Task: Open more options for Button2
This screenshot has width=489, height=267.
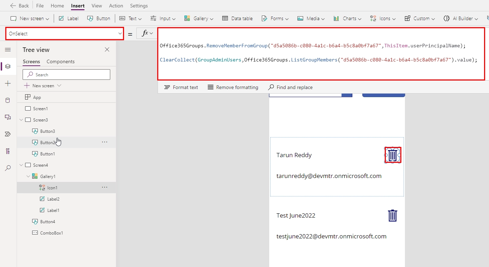Action: [105, 142]
